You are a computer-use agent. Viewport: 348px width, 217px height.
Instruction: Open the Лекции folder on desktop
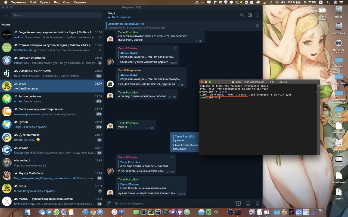(339, 111)
